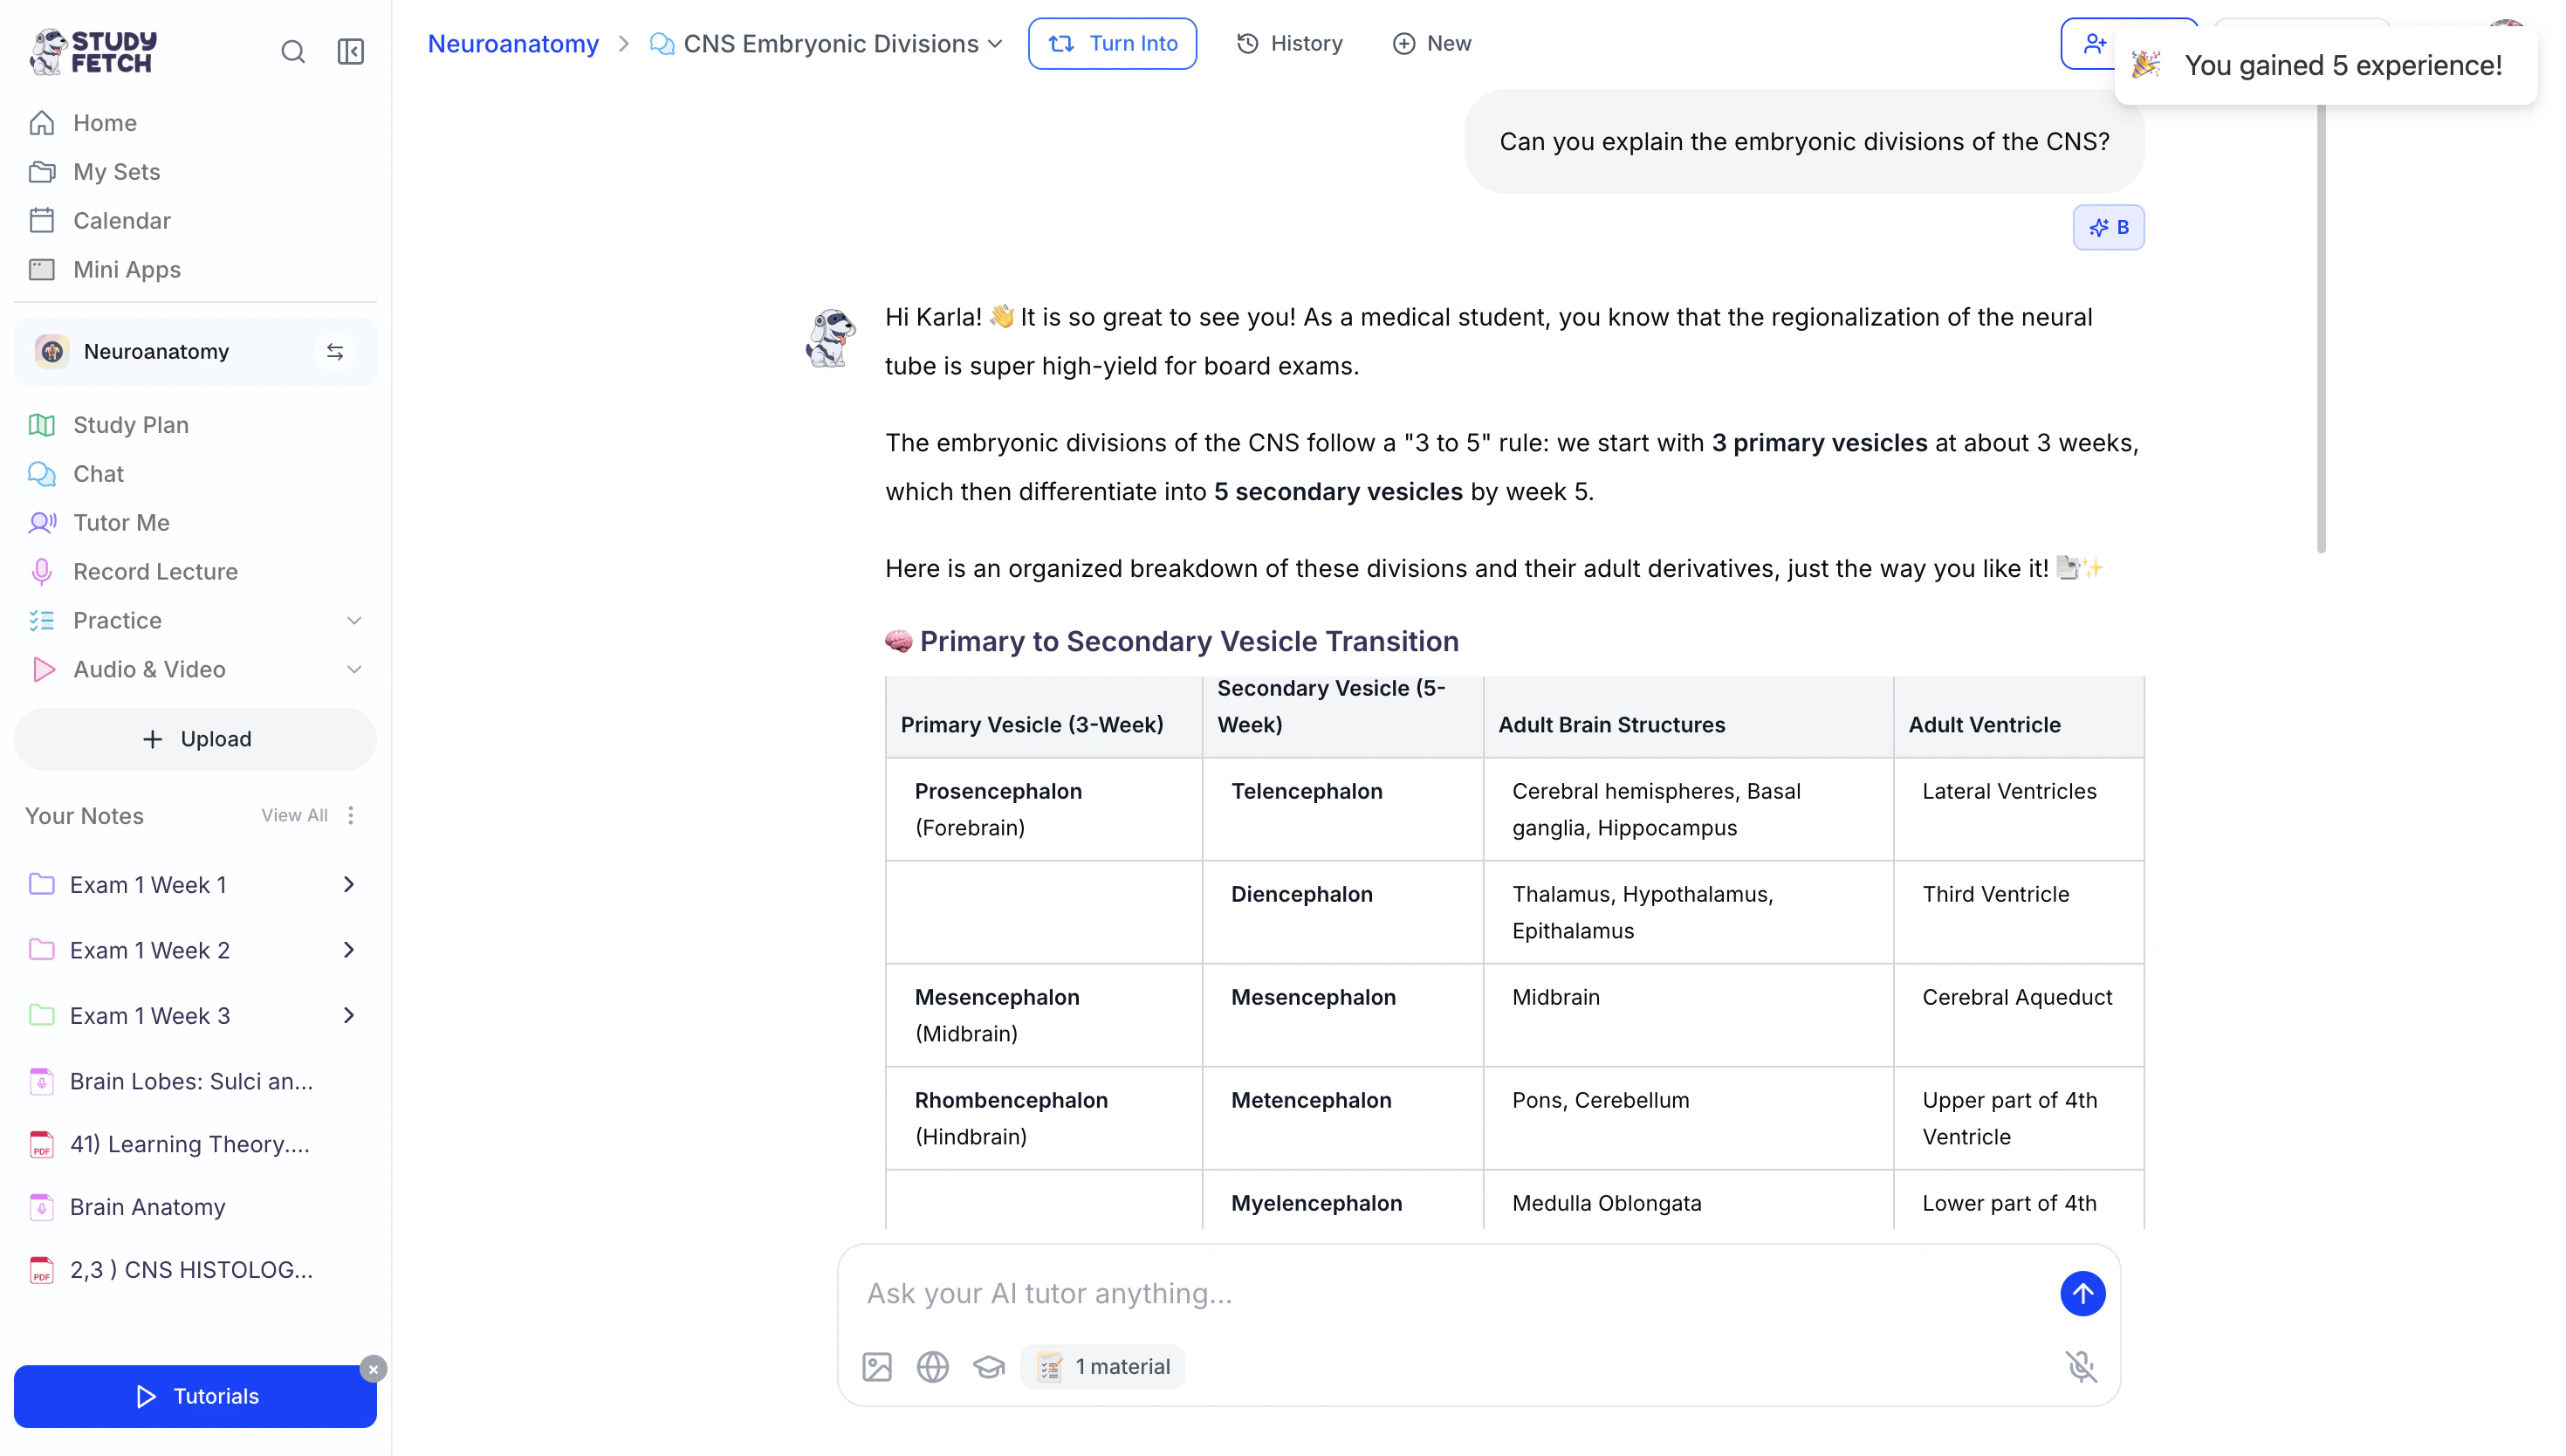2566x1456 pixels.
Task: Click the View All notes link
Action: [x=294, y=815]
